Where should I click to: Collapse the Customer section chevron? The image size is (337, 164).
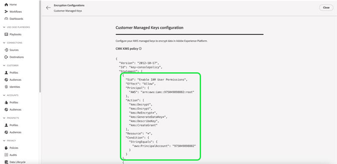4,65
